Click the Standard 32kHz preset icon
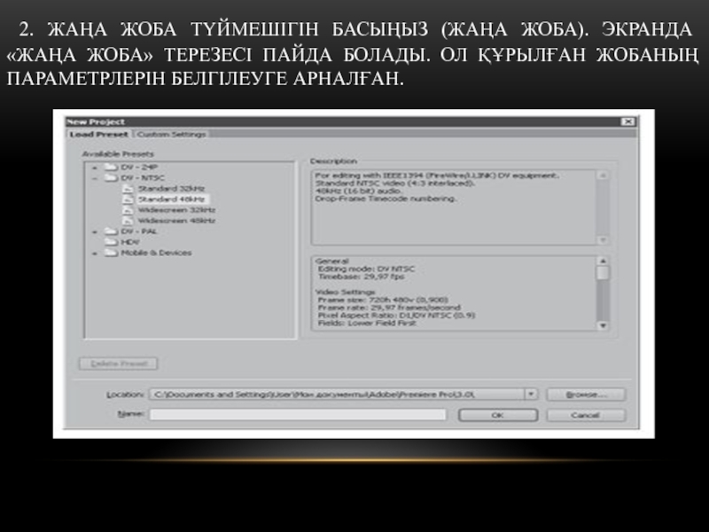This screenshot has height=532, width=709. pyautogui.click(x=129, y=189)
